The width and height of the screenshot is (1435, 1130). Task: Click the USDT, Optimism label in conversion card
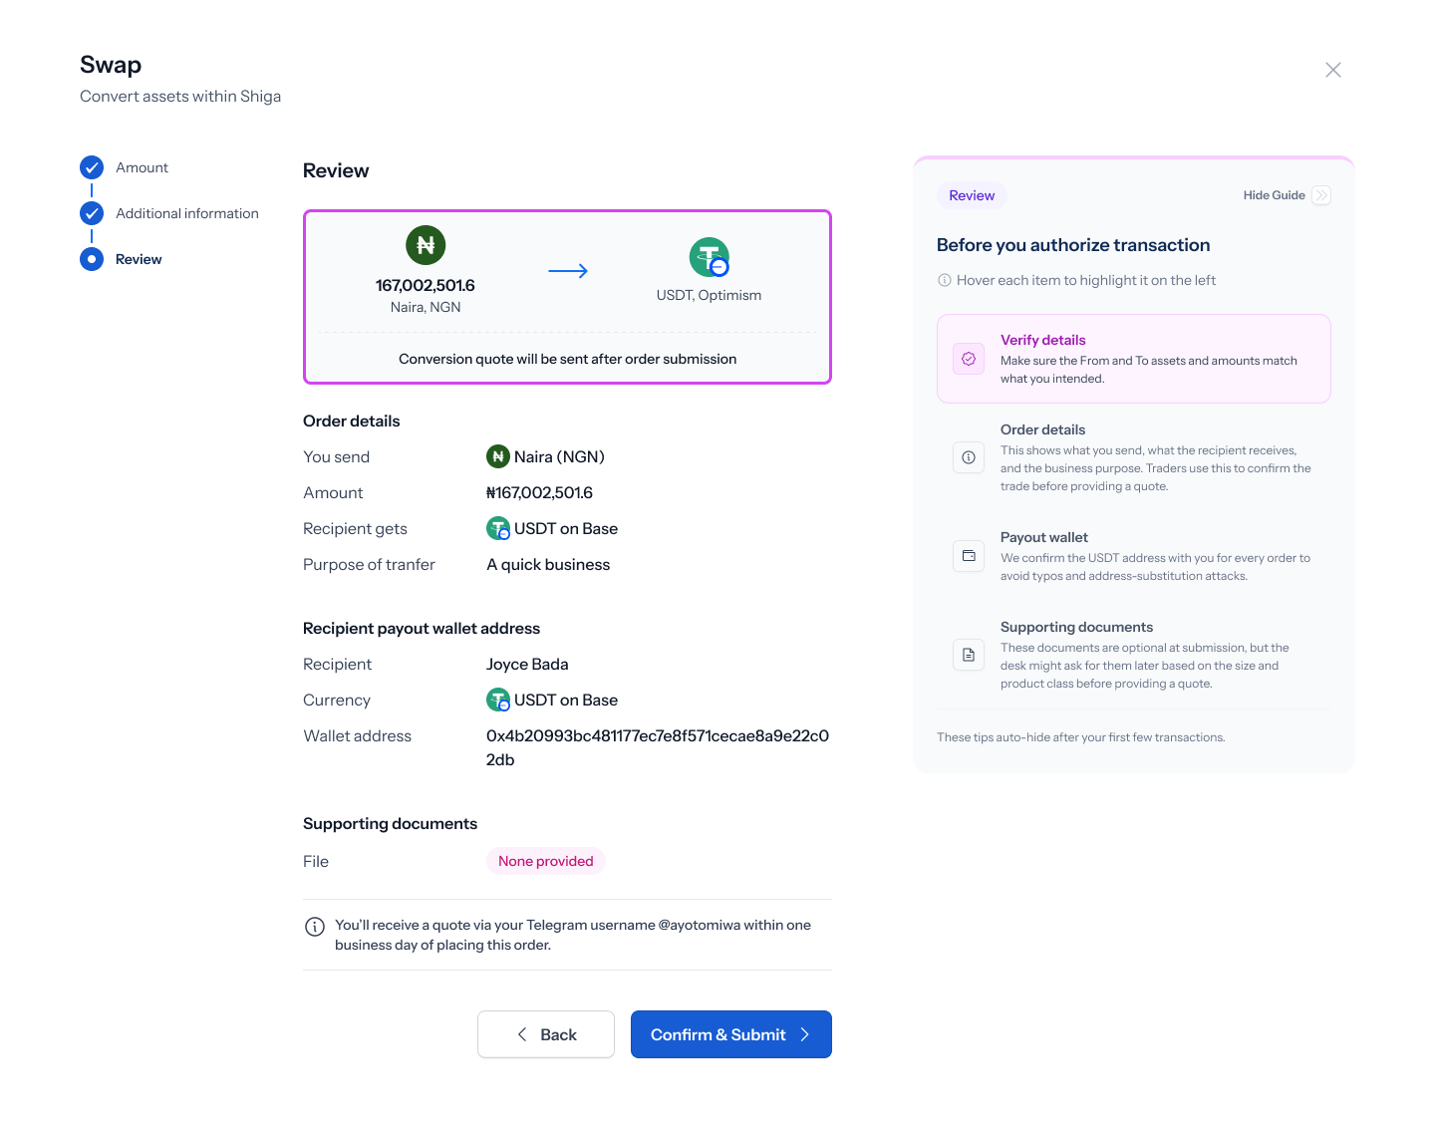[709, 295]
